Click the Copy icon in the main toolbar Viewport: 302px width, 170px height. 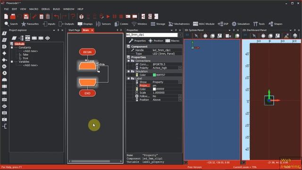pos(41,17)
